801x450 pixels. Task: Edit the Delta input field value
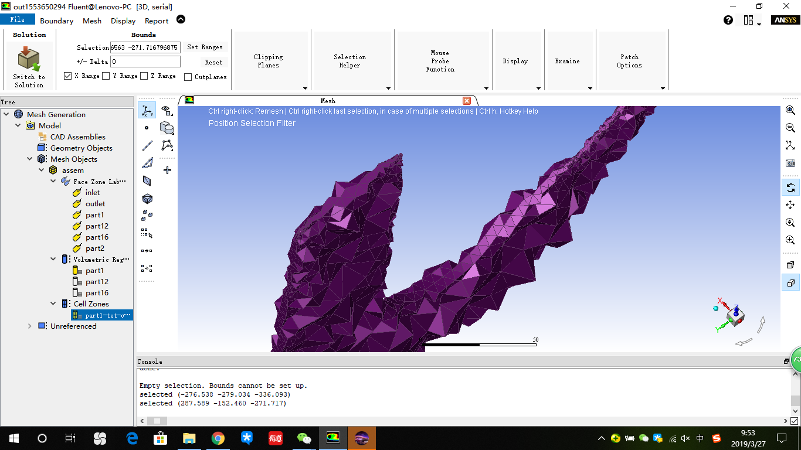tap(145, 62)
